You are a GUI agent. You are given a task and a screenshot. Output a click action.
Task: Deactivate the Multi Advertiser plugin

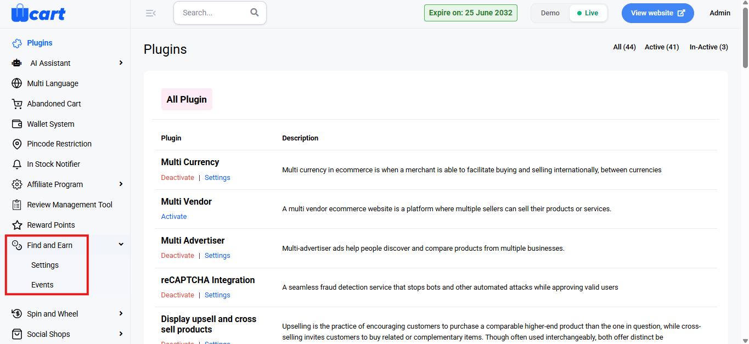177,256
